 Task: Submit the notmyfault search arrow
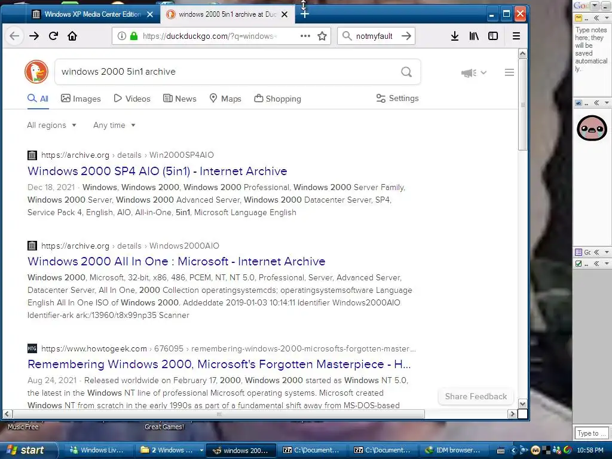click(406, 36)
